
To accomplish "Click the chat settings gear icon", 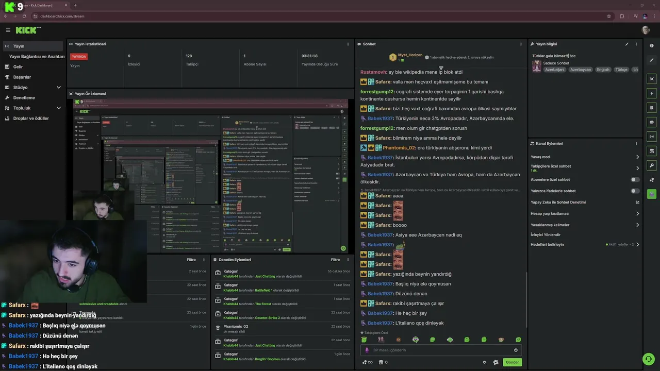I will 484,362.
